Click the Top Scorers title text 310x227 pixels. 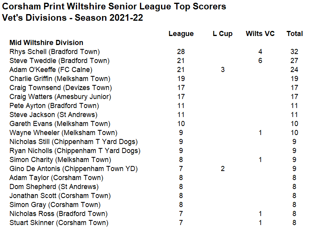(x=114, y=7)
